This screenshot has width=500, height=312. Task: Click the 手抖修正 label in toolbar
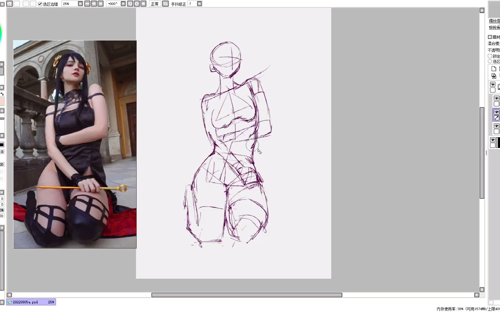(x=179, y=4)
